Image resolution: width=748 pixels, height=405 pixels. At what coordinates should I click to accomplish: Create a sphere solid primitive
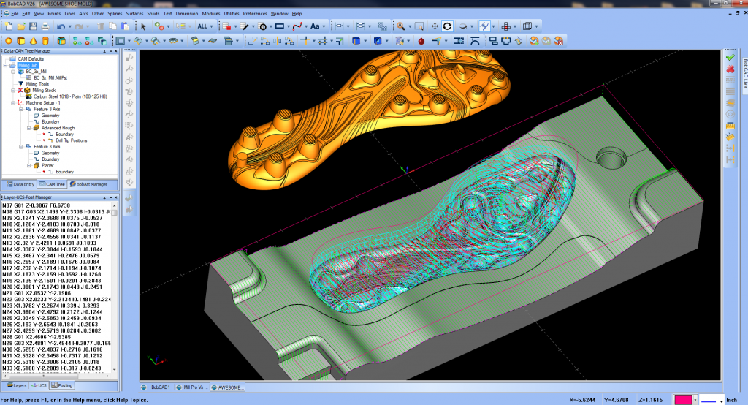9,41
